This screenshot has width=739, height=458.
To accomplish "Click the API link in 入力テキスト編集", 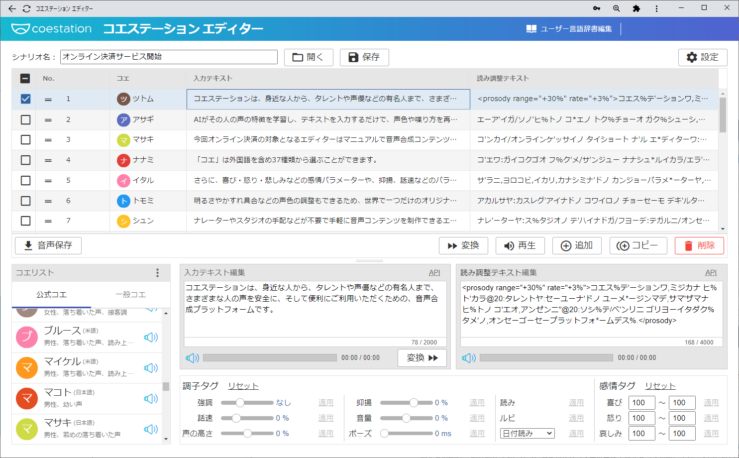I will (434, 273).
